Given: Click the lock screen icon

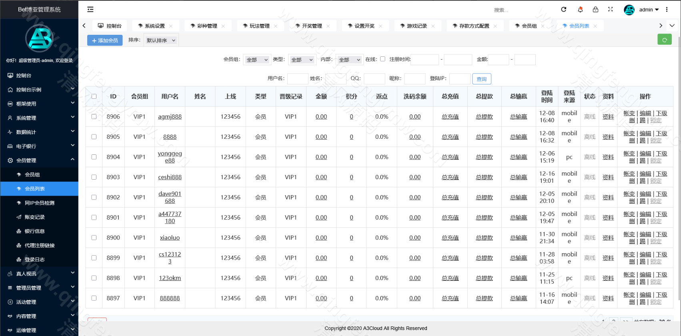Looking at the screenshot, I should 595,10.
